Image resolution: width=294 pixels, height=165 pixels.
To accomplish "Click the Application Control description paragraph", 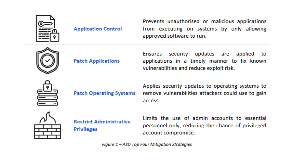I will coord(204,29).
